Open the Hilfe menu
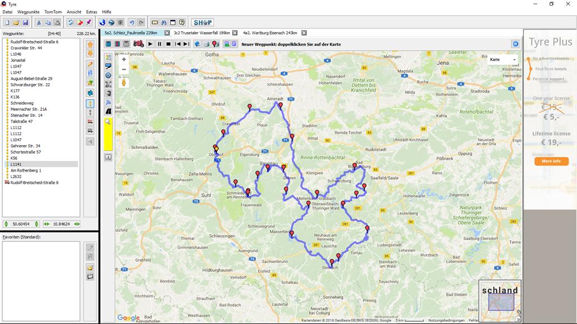 coord(106,12)
